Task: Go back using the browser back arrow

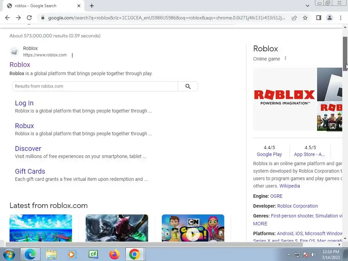Action: 7,18
